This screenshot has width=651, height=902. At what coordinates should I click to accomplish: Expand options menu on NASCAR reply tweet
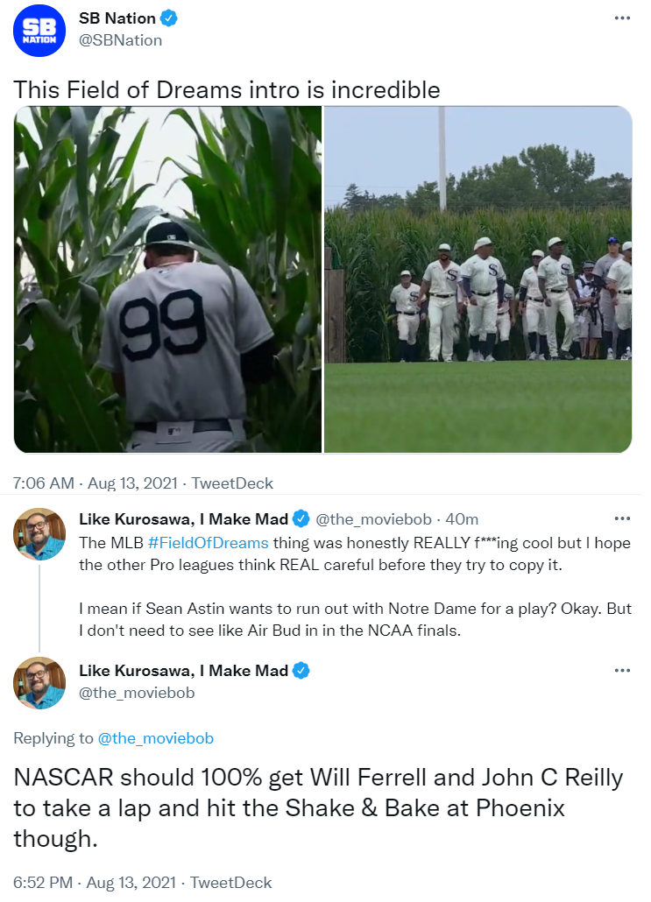point(622,671)
